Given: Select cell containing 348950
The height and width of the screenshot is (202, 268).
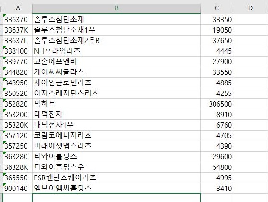Looking at the screenshot, I should coord(18,83).
